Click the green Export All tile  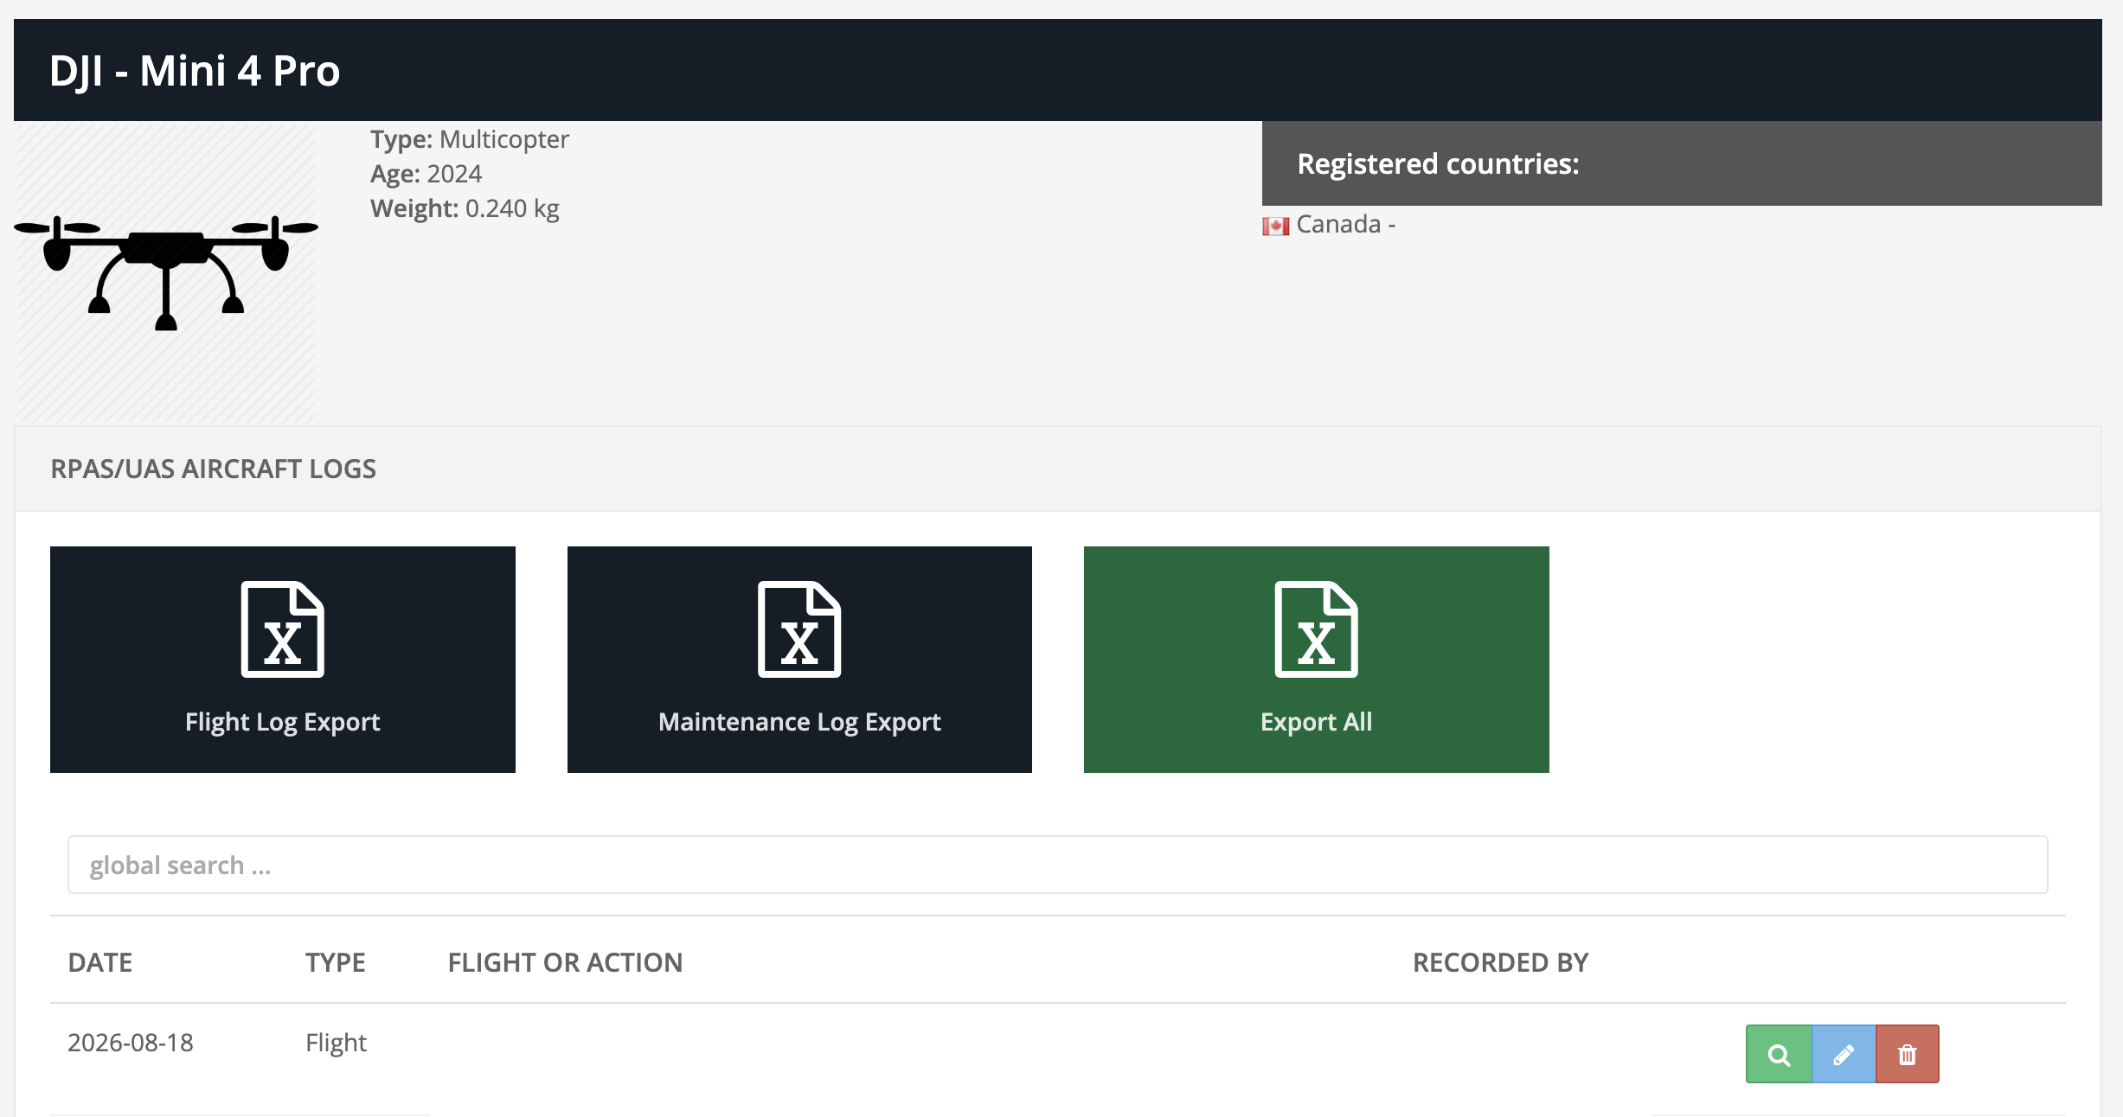[x=1317, y=660]
